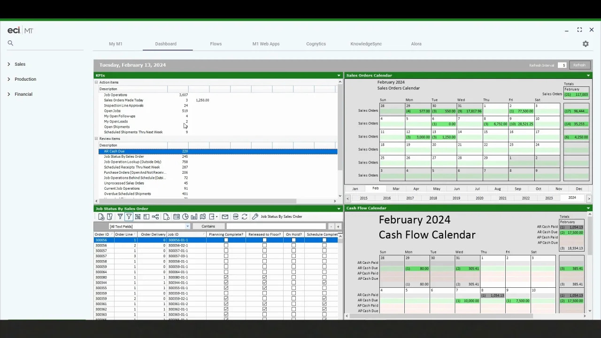
Task: Open the [All Text Fields] dropdown
Action: (x=187, y=226)
